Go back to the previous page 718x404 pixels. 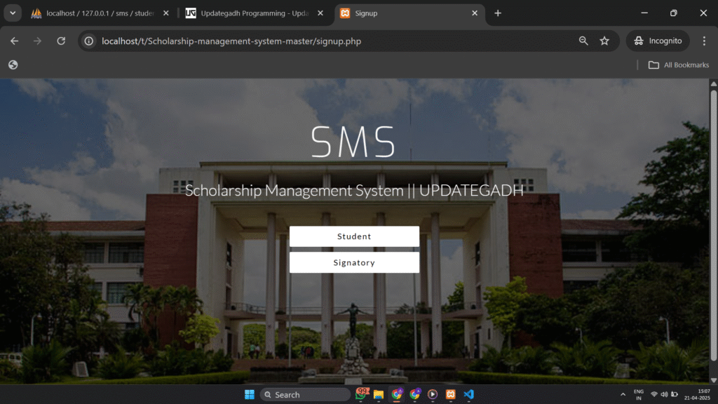[x=15, y=41]
